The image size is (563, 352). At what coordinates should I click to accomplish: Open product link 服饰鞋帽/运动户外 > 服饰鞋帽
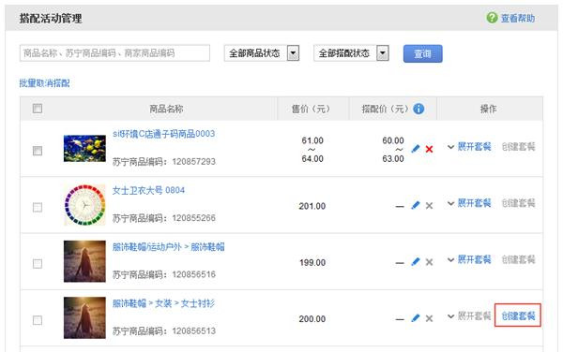tap(168, 247)
